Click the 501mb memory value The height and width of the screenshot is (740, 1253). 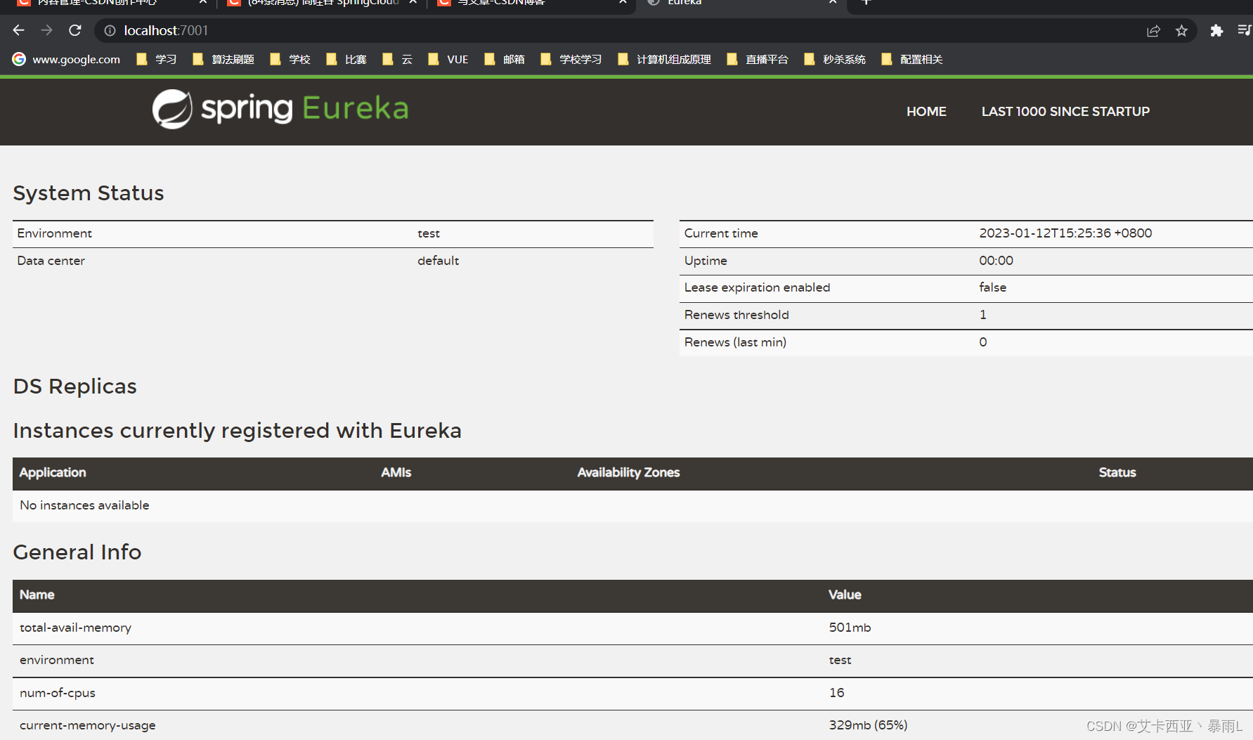pos(850,628)
